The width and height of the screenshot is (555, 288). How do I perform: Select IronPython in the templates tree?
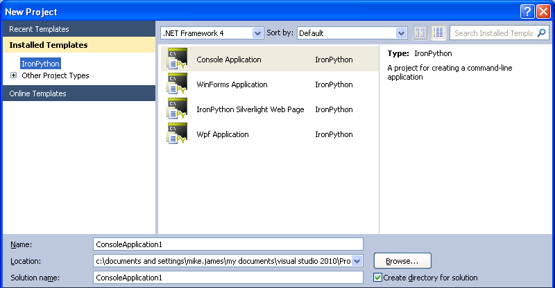click(x=40, y=64)
